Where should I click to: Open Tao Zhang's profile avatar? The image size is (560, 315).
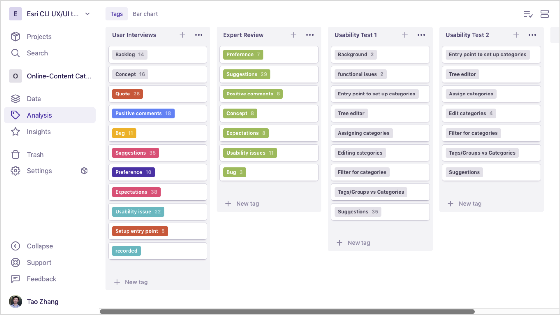click(x=15, y=301)
